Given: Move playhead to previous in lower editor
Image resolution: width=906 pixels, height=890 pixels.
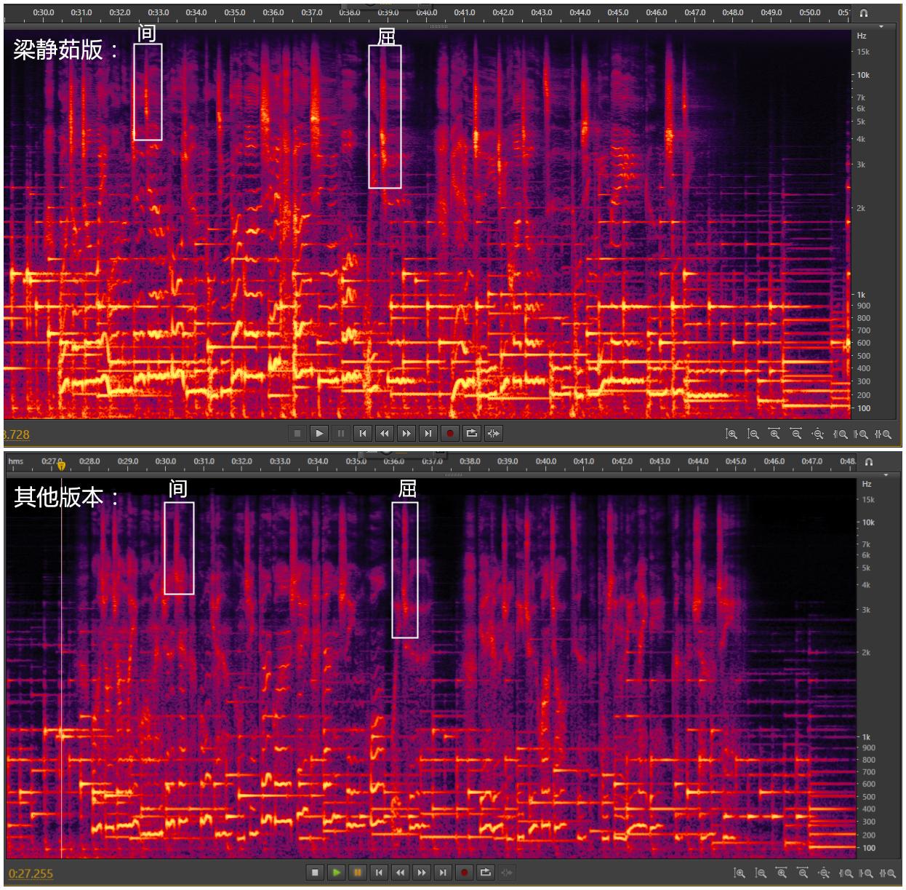Looking at the screenshot, I should pyautogui.click(x=379, y=872).
